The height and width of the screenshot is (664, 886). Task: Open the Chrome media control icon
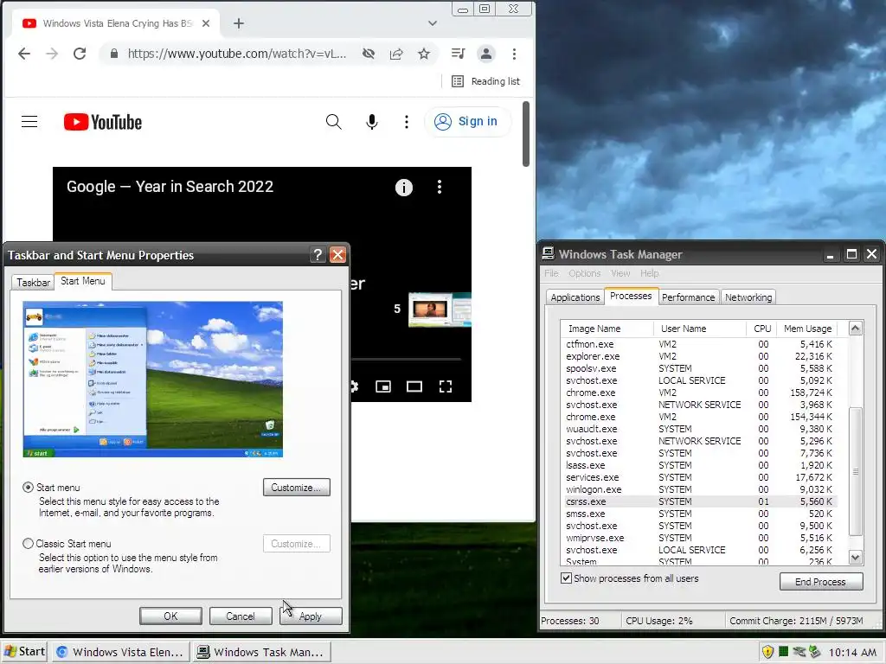(x=459, y=54)
